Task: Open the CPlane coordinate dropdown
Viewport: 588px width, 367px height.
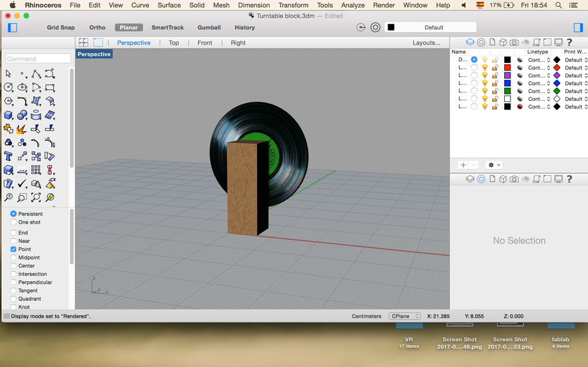Action: 405,316
